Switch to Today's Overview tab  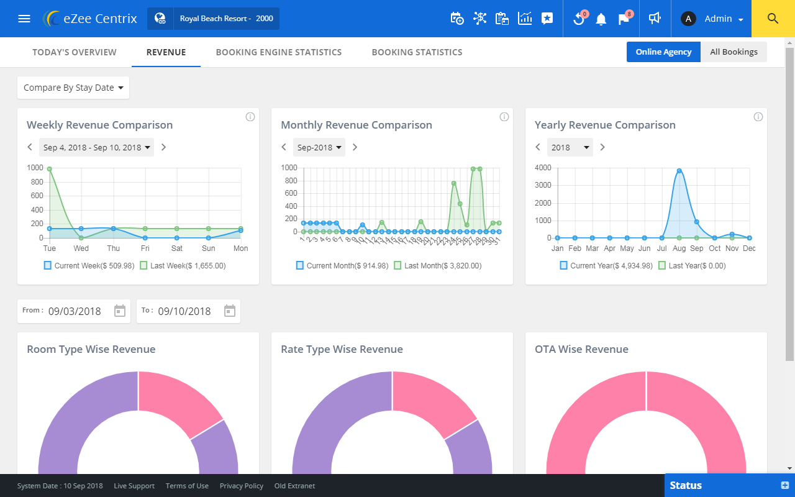click(x=75, y=52)
